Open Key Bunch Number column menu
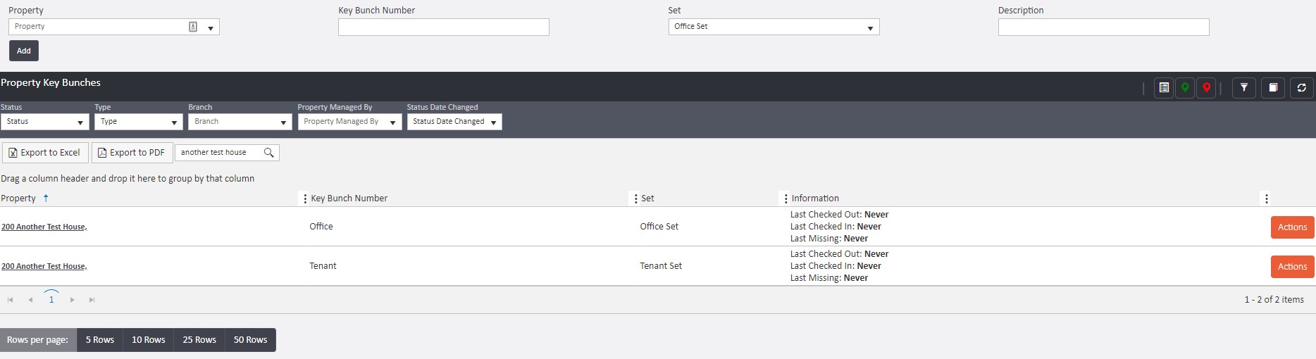Screen dimensions: 1316x359 (x=305, y=199)
